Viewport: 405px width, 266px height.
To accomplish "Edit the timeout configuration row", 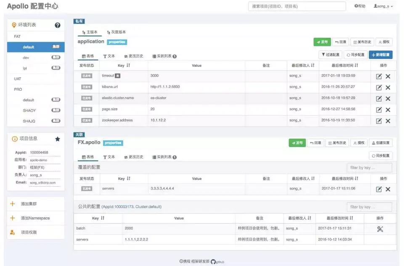I will 379,76.
